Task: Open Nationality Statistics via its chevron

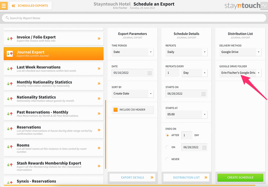Action: tap(99, 98)
